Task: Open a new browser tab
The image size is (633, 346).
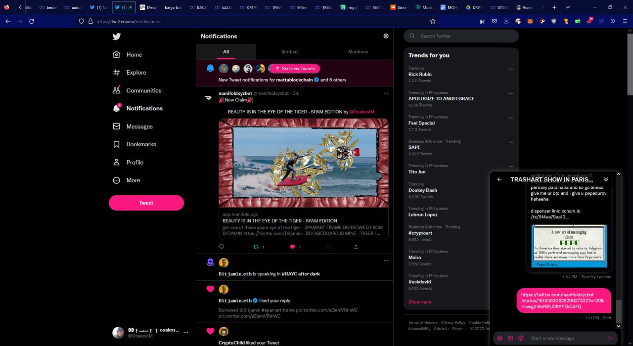Action: [554, 7]
